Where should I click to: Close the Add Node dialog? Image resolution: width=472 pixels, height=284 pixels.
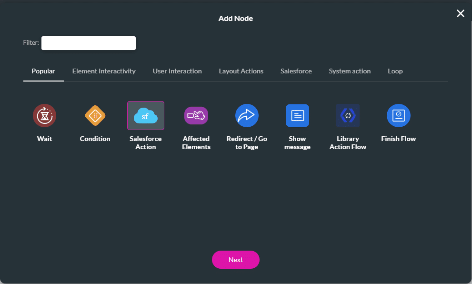460,13
